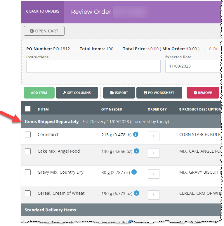Click the info icon for Cornstarch
The image size is (224, 226).
136,134
